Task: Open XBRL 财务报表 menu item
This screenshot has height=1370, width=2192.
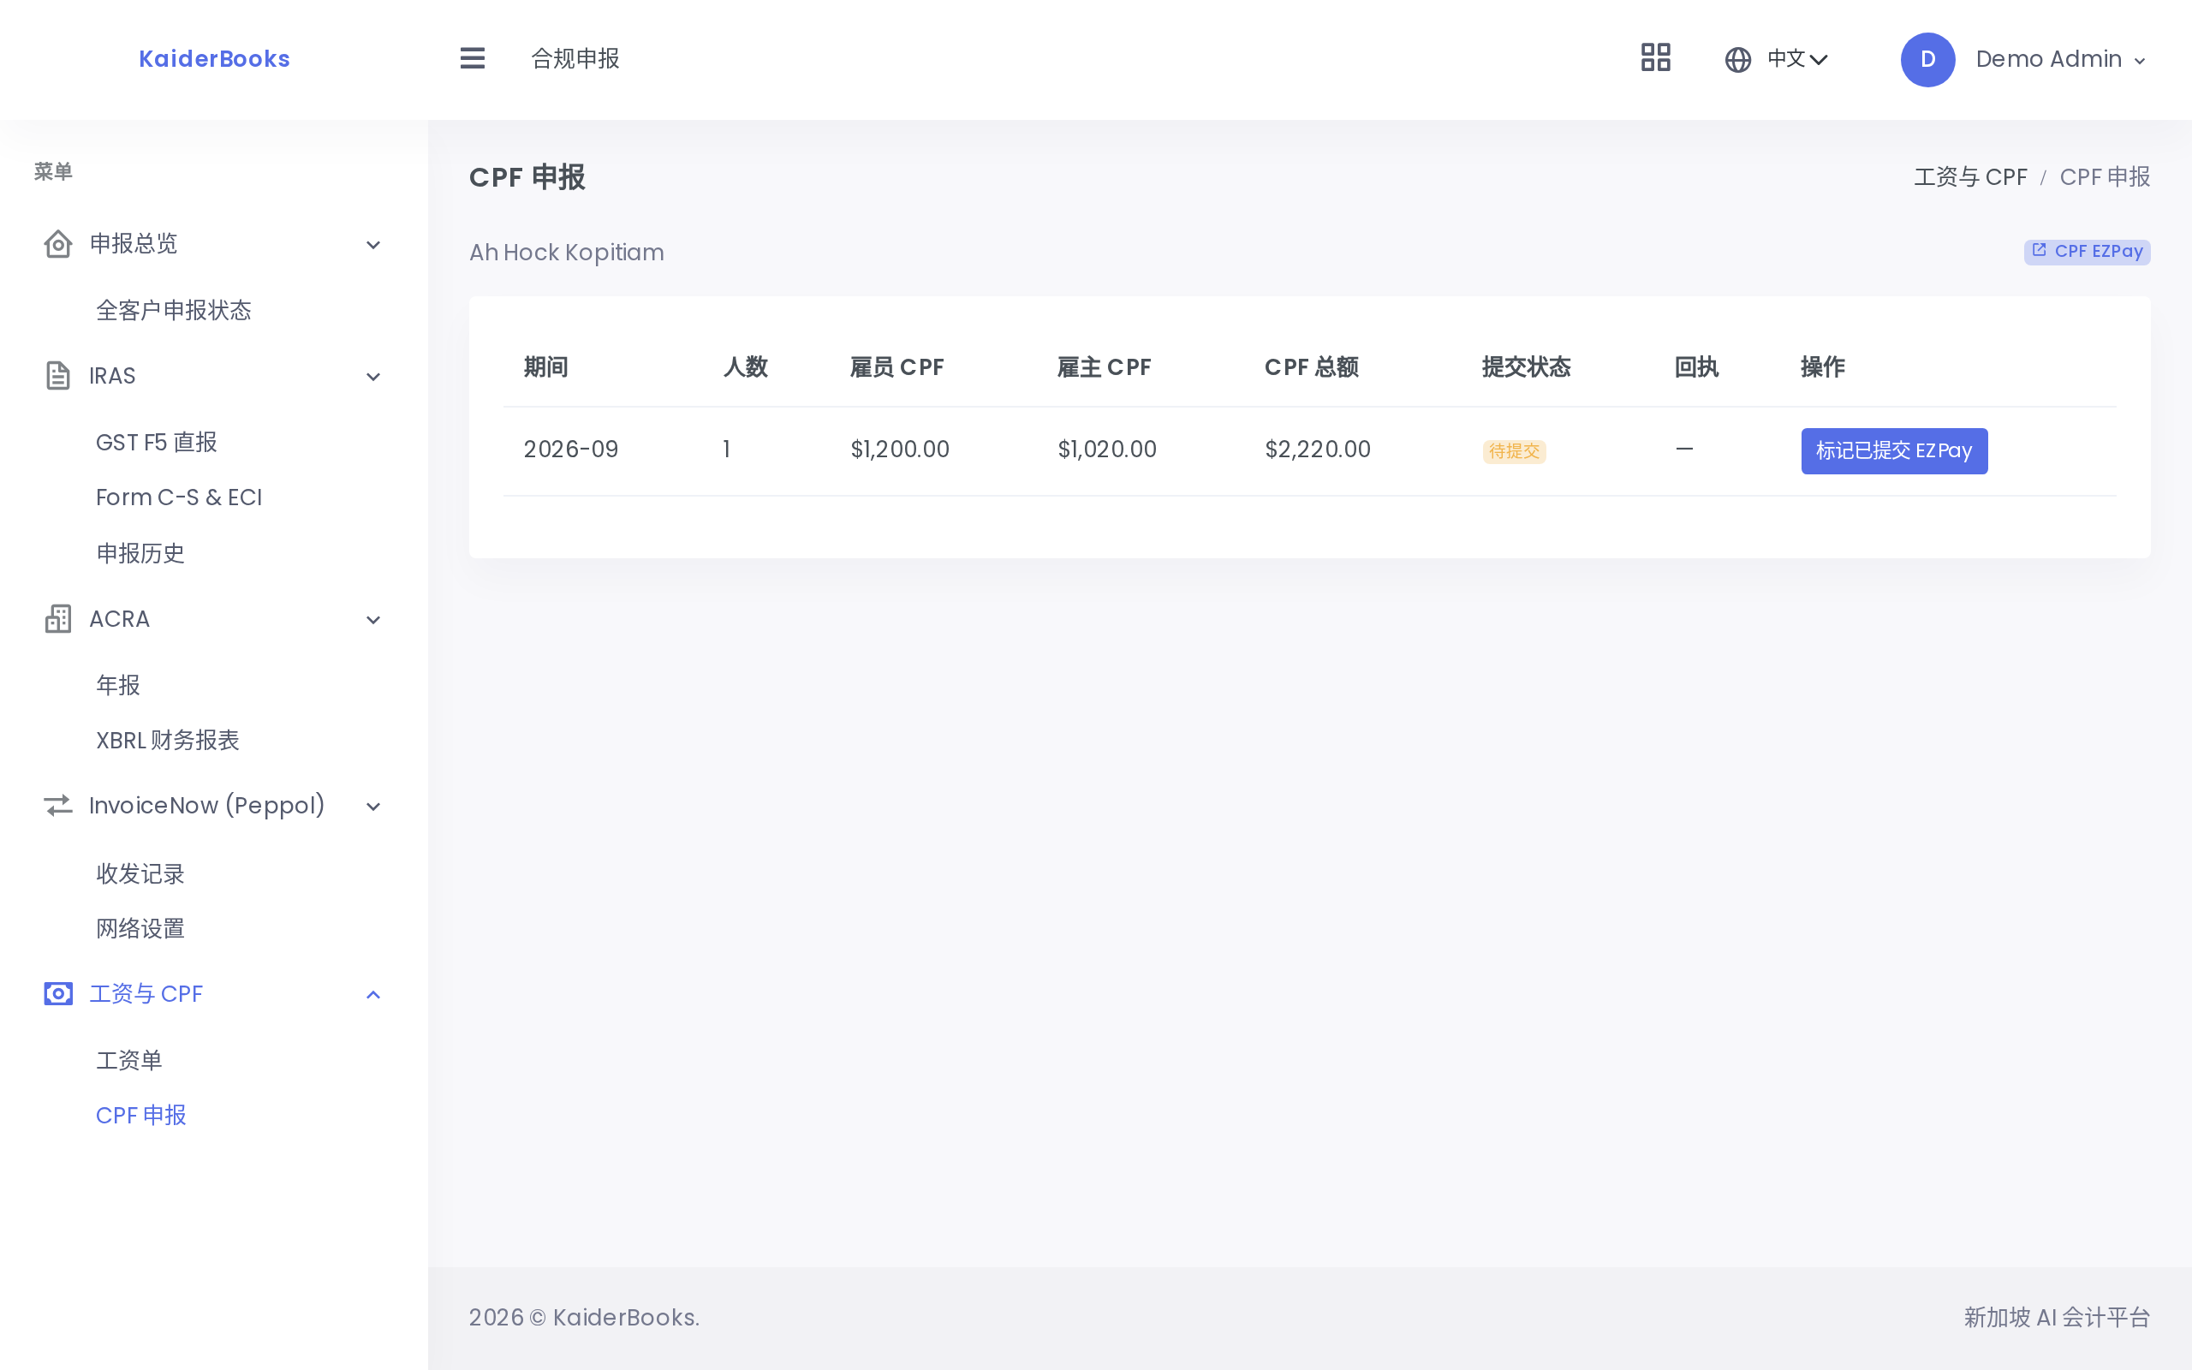Action: point(168,741)
